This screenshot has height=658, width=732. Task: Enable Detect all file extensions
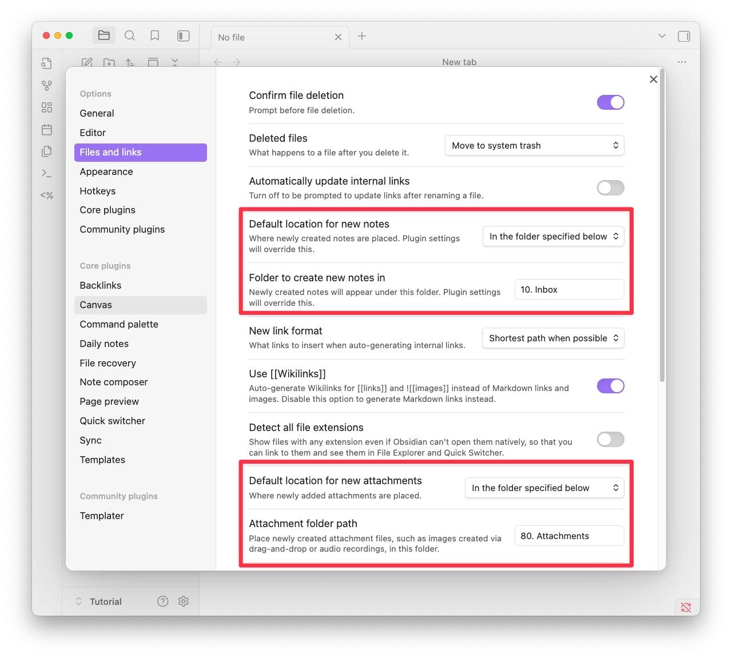coord(610,439)
